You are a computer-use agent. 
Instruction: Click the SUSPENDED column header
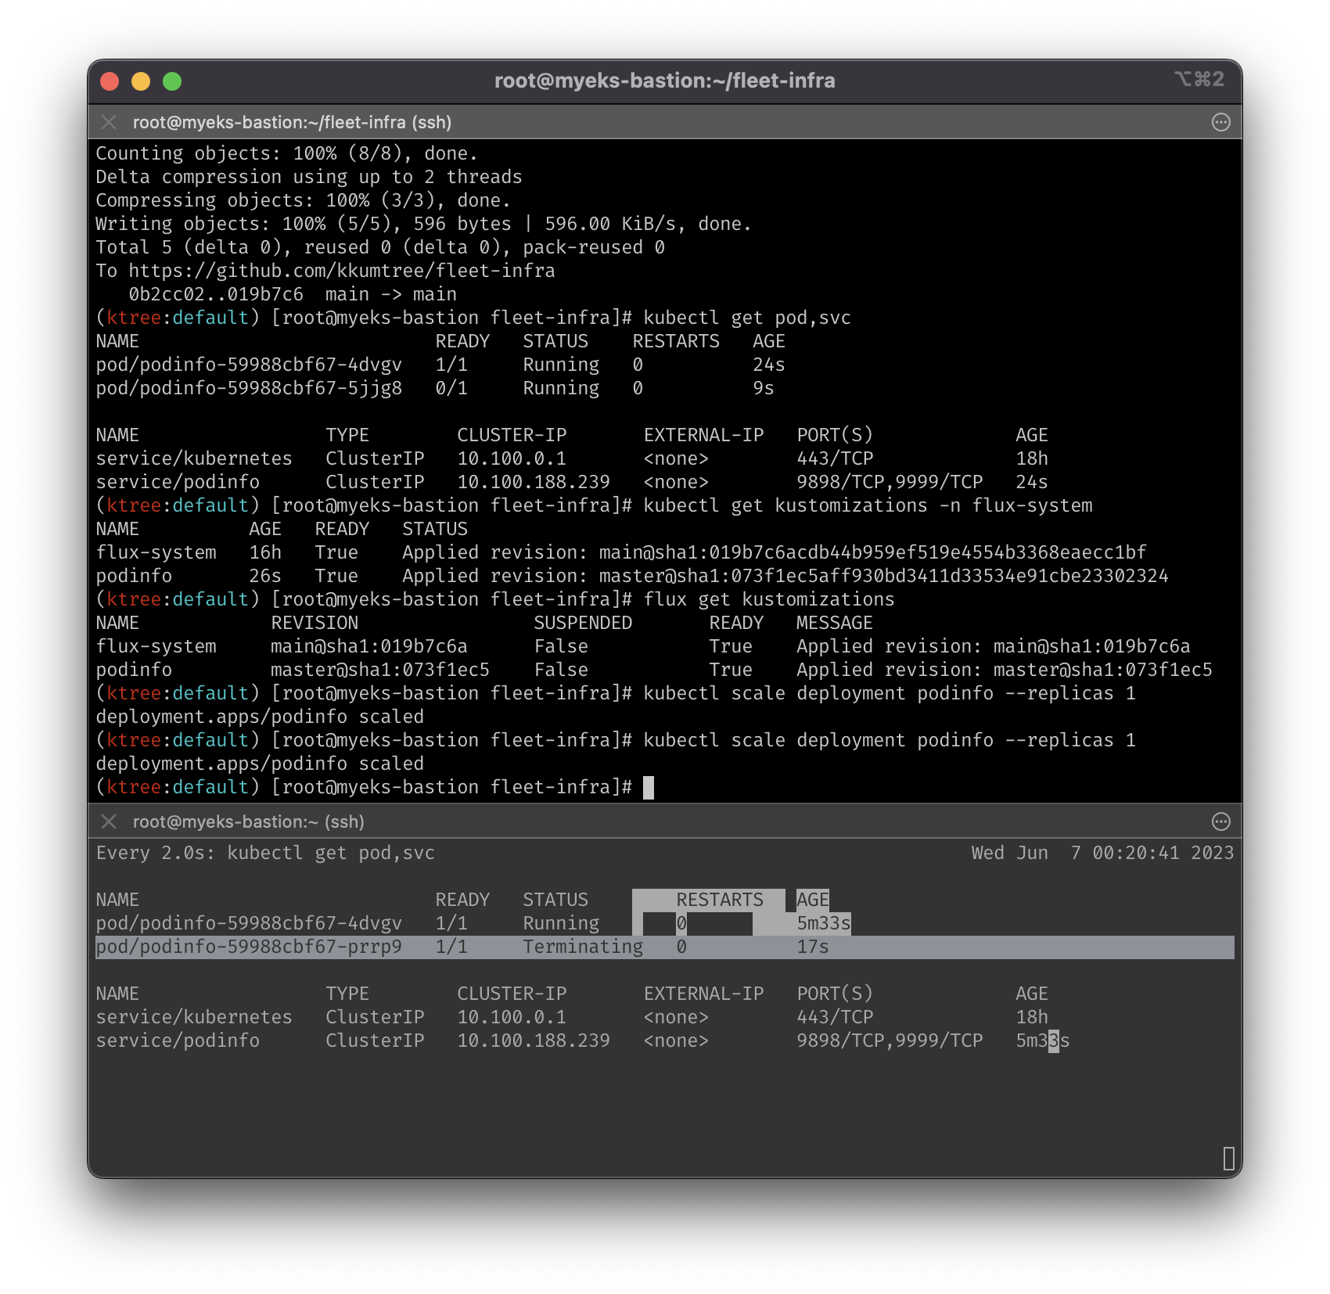click(x=583, y=623)
